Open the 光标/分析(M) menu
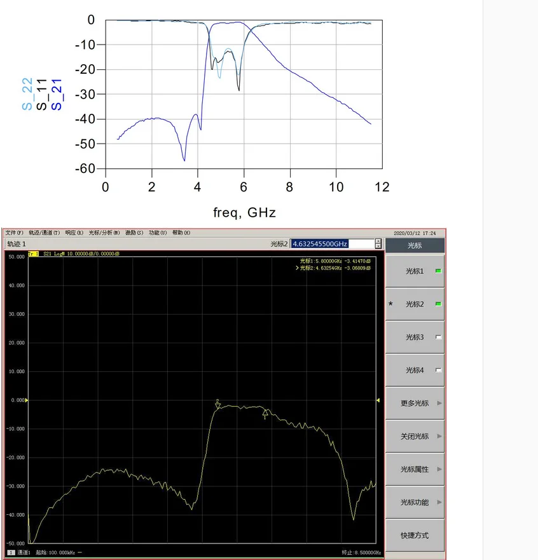Viewport: 538px width, 560px height. coord(104,233)
